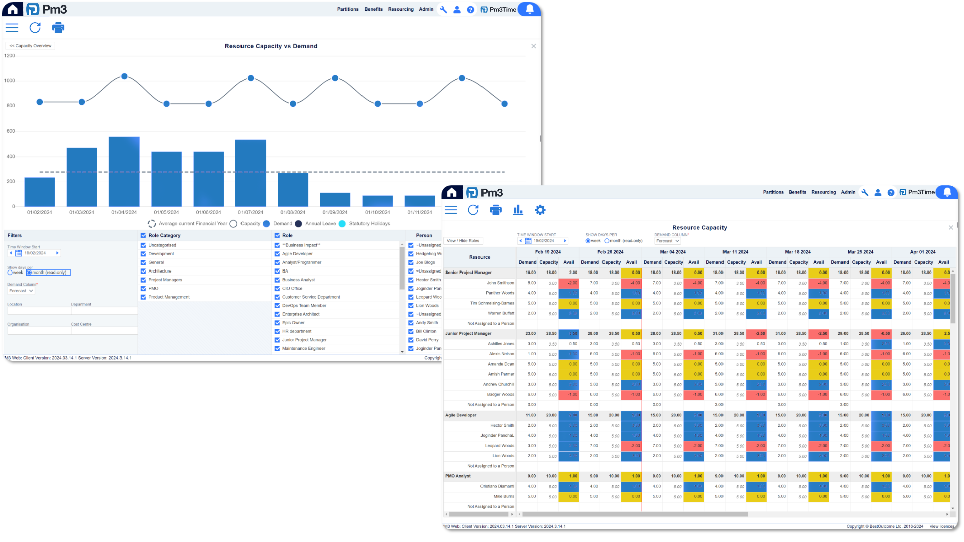The height and width of the screenshot is (542, 964).
Task: Open the help icon in the Resource Capacity window
Action: coord(891,192)
